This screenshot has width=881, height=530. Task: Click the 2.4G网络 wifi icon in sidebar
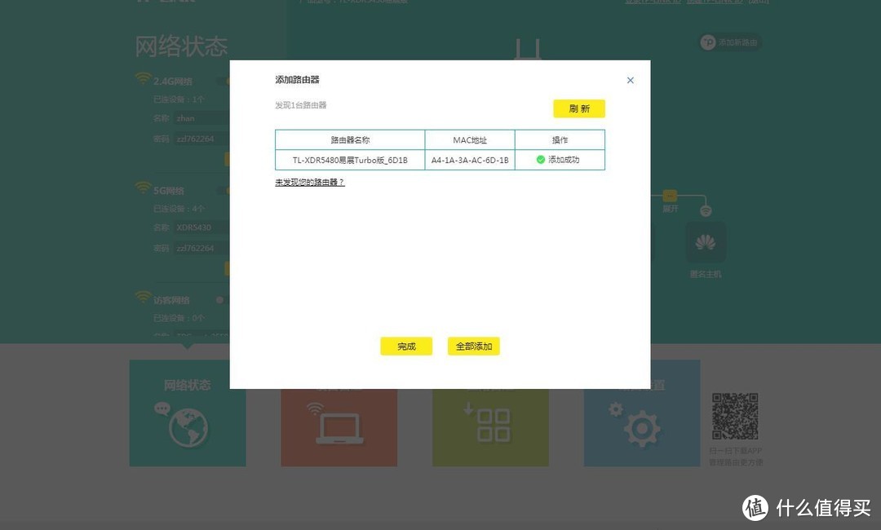coord(142,78)
